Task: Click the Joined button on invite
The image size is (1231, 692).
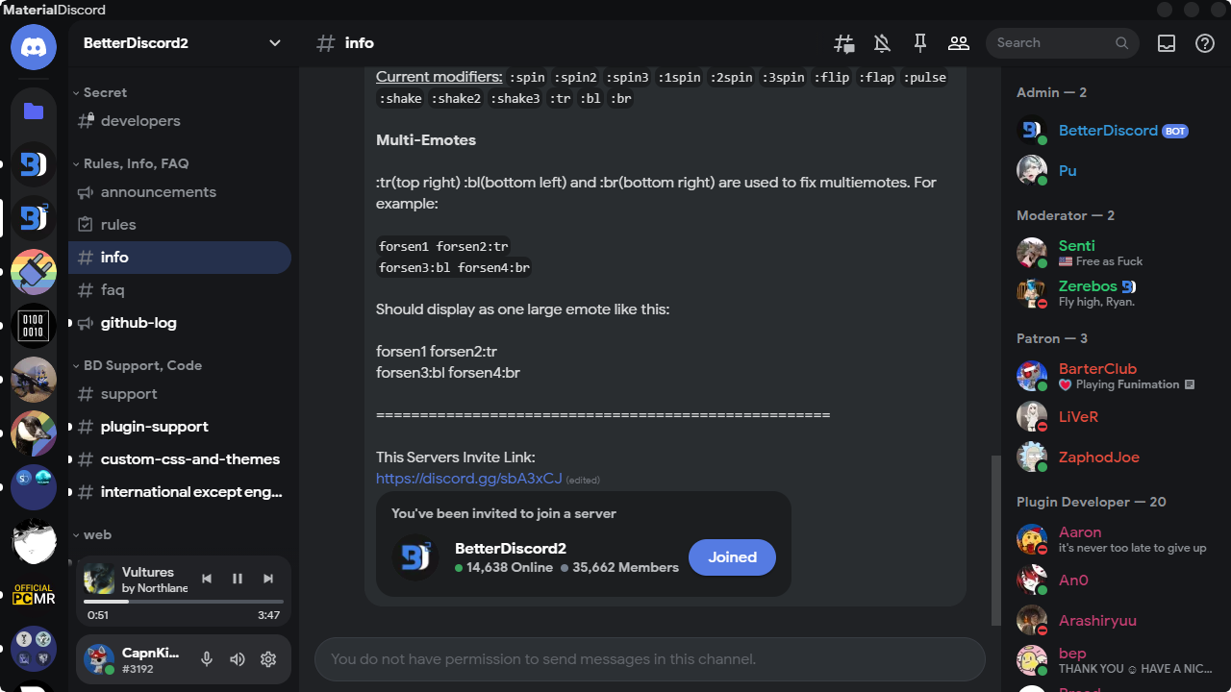Action: (x=732, y=557)
